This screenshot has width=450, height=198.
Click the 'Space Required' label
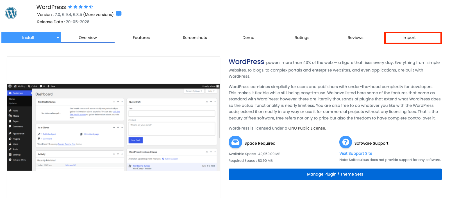pos(260,143)
